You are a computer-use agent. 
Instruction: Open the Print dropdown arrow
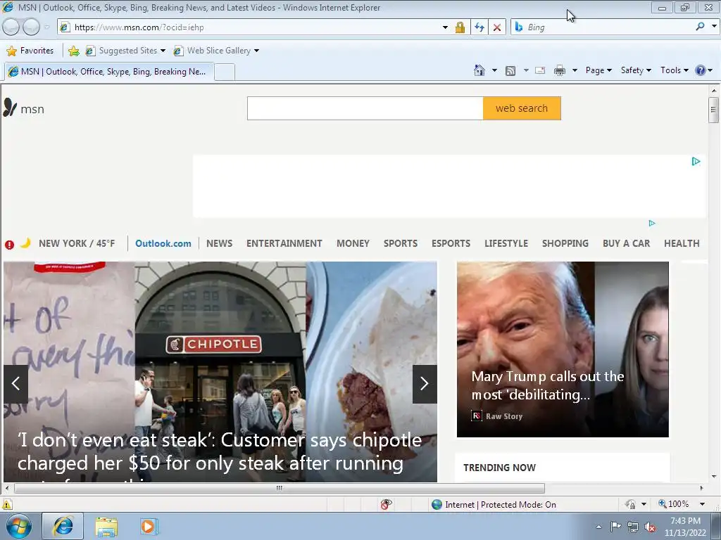point(575,70)
